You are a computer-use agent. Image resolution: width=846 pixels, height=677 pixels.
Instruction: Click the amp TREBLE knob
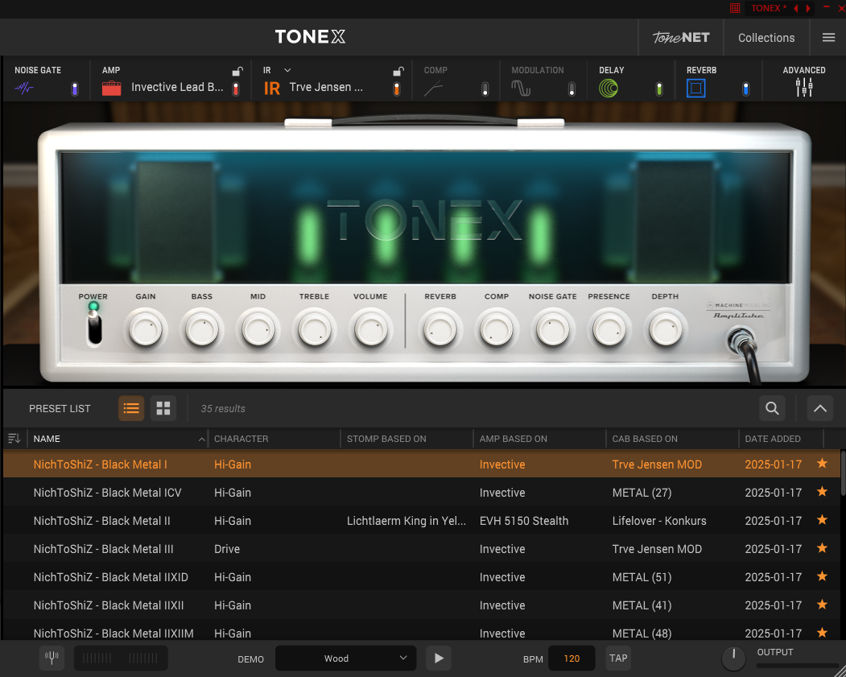point(314,329)
